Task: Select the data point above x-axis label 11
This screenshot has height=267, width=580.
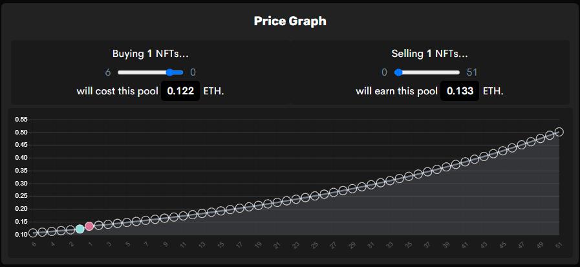Action: pos(184,215)
